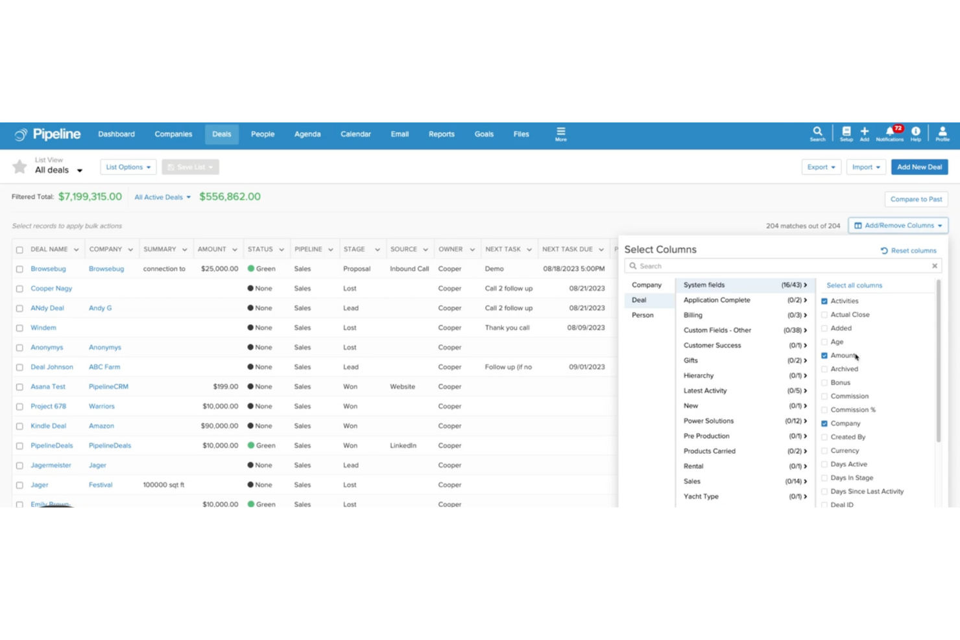Enable the Archived column checkbox
This screenshot has width=960, height=640.
824,369
